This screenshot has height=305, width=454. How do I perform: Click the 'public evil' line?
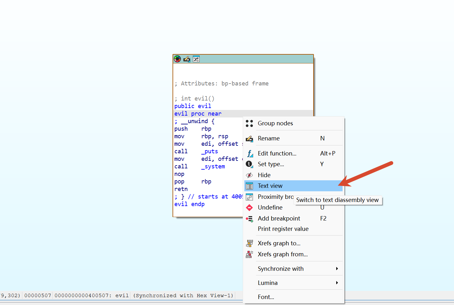[x=193, y=106]
